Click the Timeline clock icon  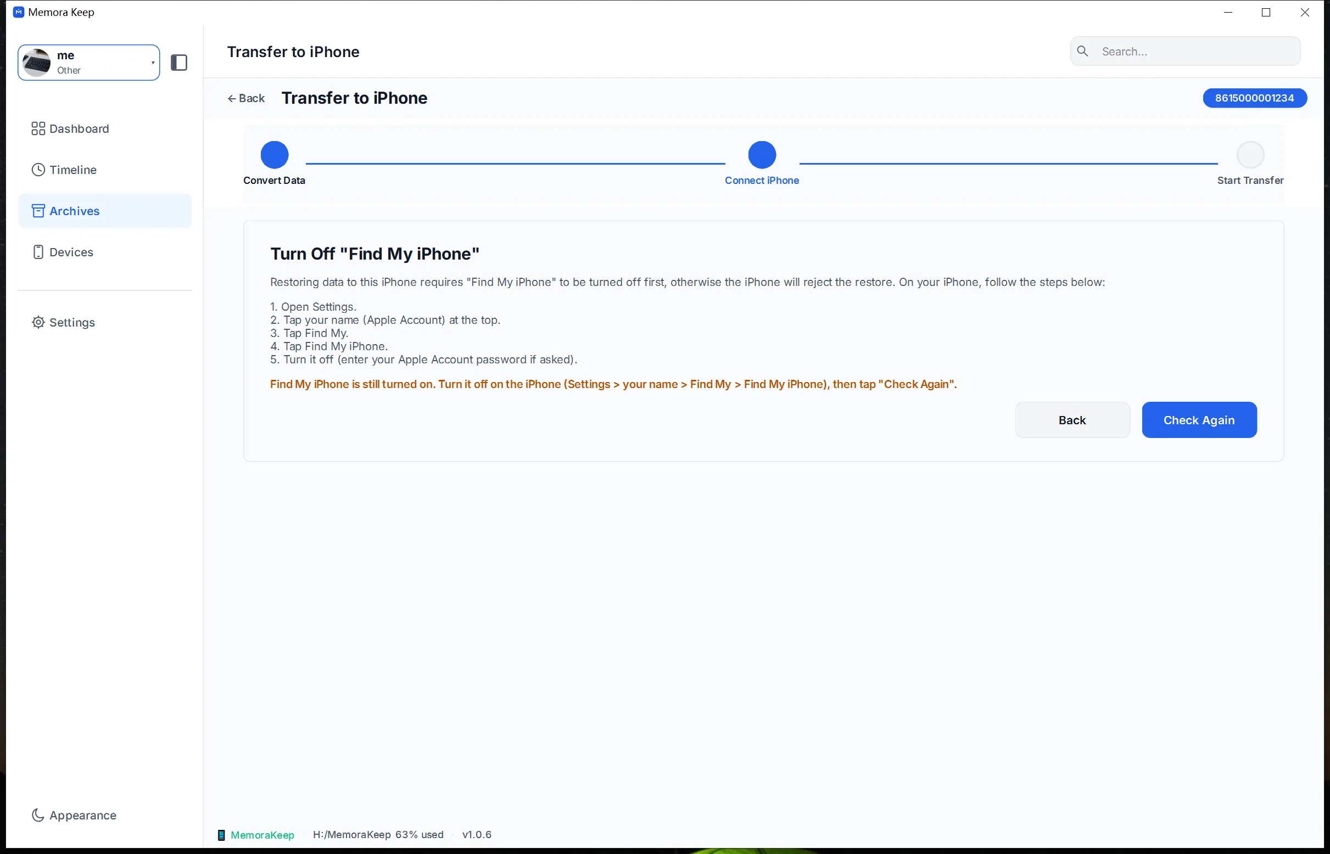38,170
